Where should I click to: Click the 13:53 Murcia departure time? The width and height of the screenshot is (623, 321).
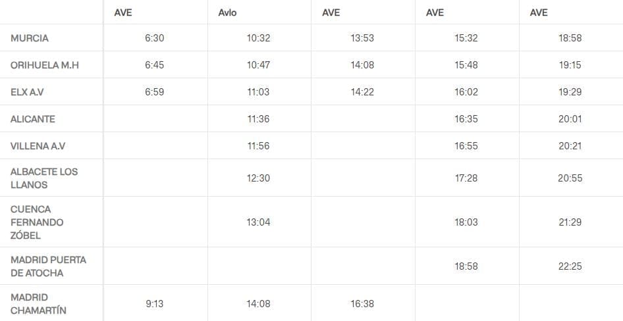pyautogui.click(x=362, y=38)
